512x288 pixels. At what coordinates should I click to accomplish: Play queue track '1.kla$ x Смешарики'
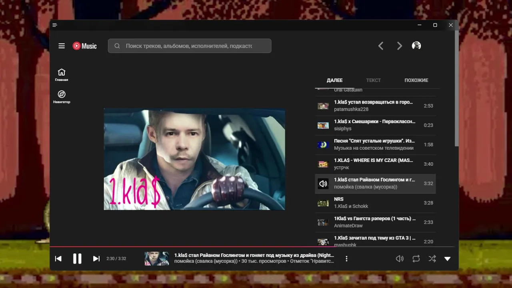pyautogui.click(x=375, y=125)
